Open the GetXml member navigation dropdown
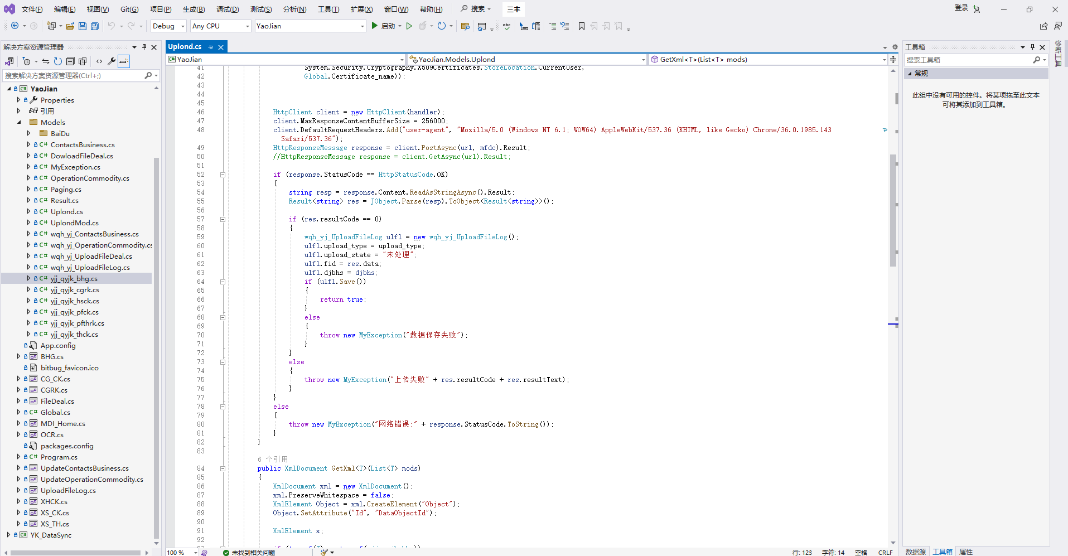Screen dimensions: 1068x556 769,59
